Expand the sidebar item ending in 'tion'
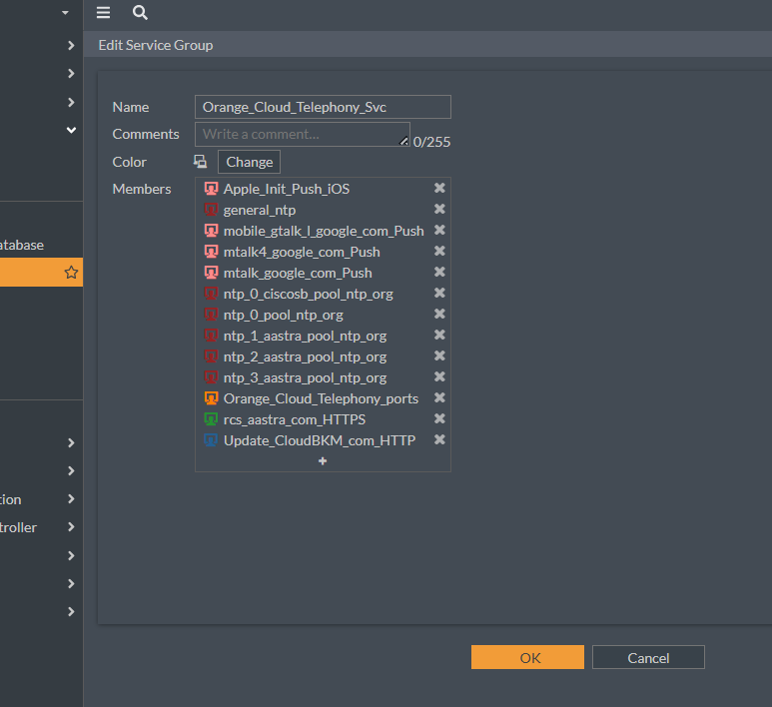Viewport: 772px width, 707px height. [71, 498]
